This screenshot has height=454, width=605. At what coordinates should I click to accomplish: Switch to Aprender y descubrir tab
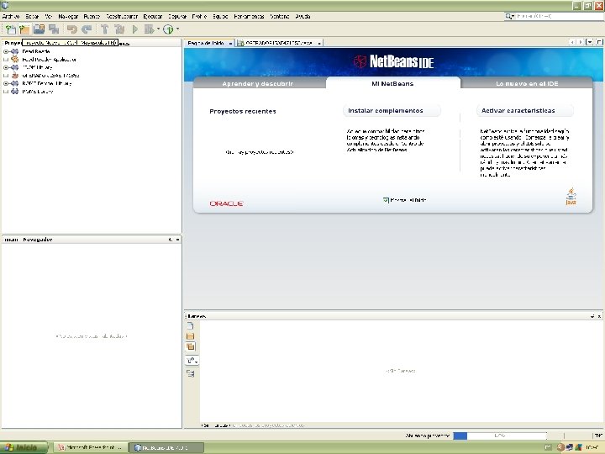[x=258, y=83]
